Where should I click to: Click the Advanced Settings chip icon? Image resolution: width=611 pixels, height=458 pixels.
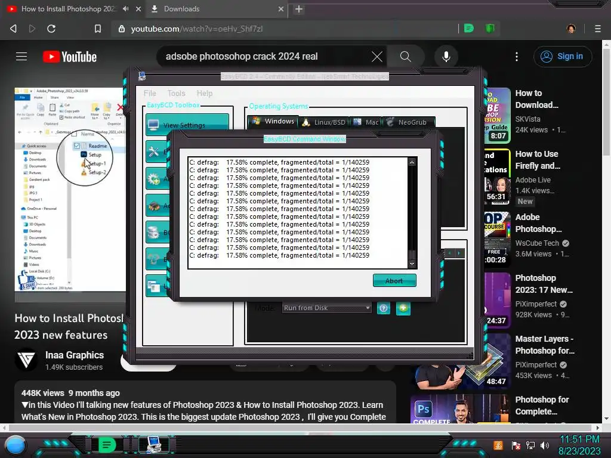(153, 205)
